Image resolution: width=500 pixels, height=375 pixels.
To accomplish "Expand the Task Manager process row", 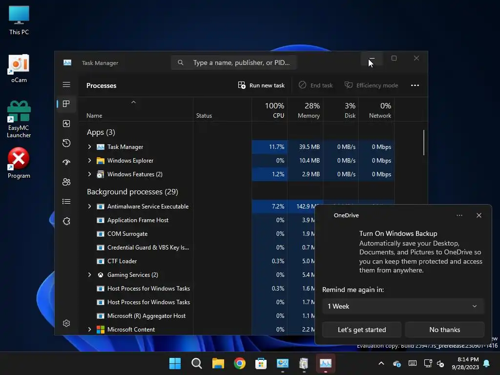I will [90, 146].
